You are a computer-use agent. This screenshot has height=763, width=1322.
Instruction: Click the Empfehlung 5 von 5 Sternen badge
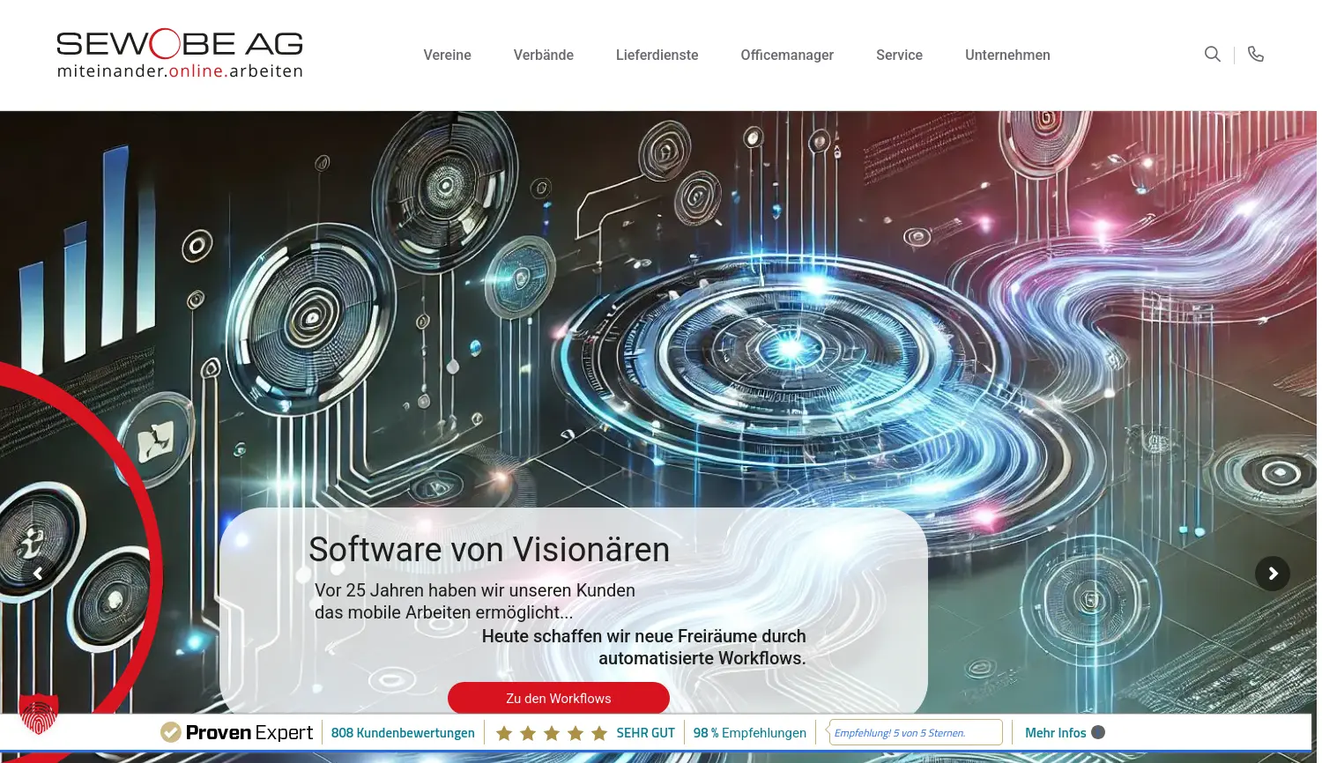coord(915,732)
